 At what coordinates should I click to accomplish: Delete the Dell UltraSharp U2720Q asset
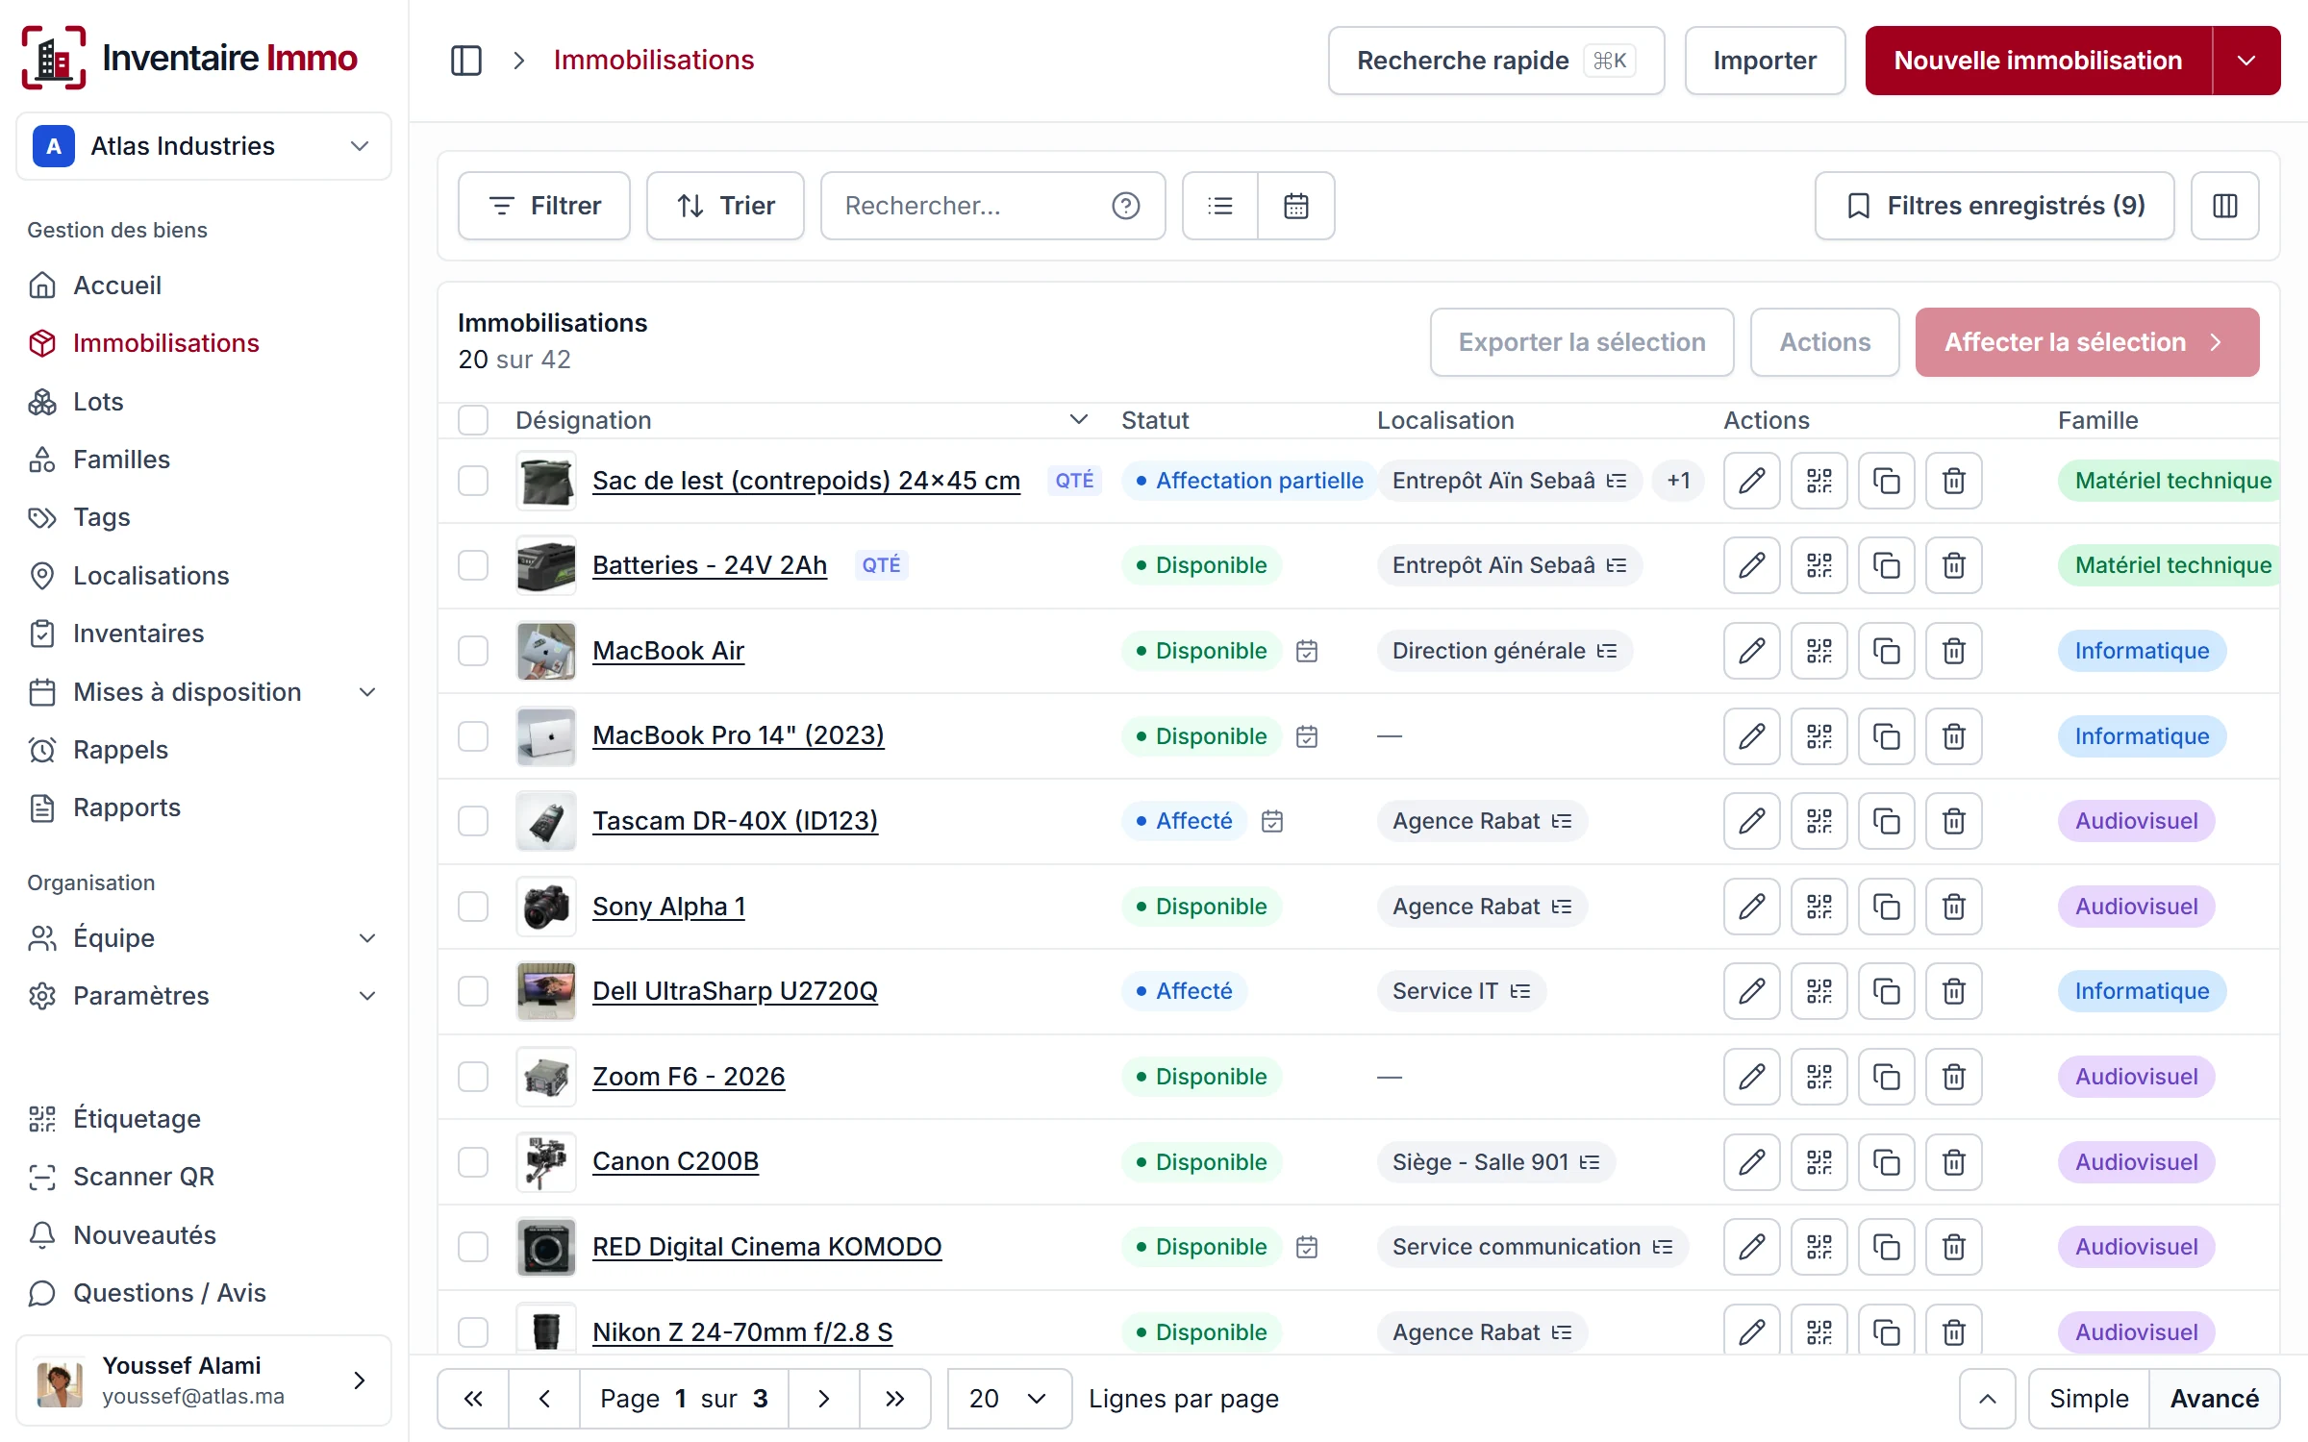pyautogui.click(x=1953, y=991)
